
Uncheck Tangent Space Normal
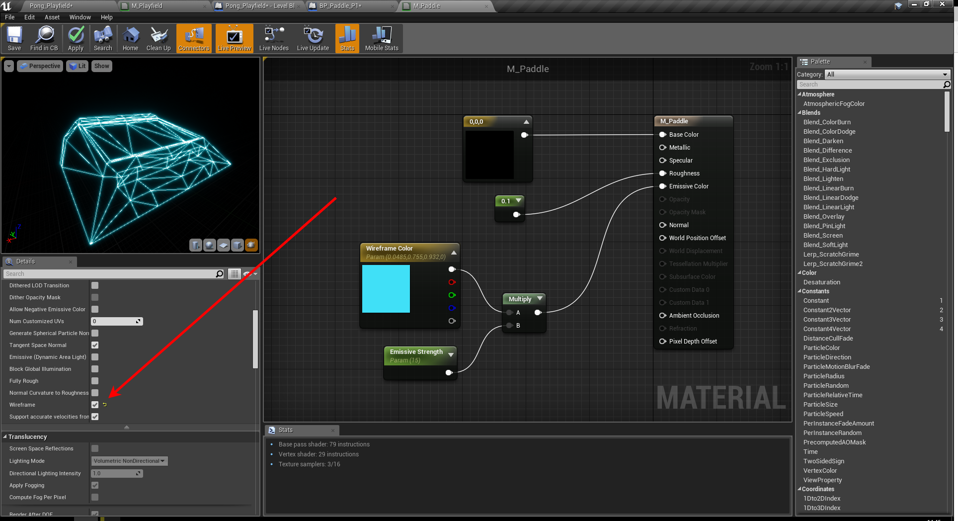click(x=95, y=345)
